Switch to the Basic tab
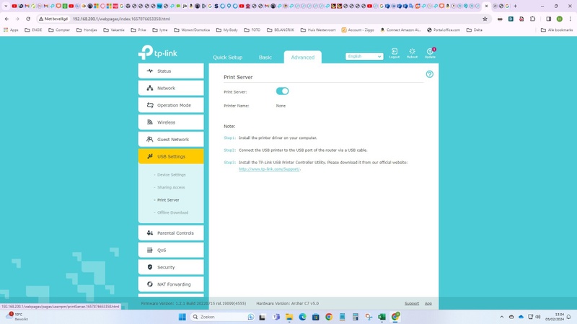This screenshot has width=577, height=324. pyautogui.click(x=265, y=58)
